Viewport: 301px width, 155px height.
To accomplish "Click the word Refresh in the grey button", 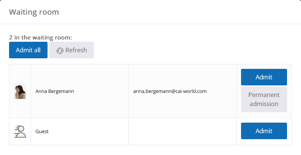I will pos(76,50).
